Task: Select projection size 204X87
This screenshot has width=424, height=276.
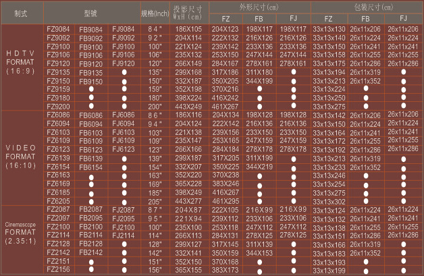Action: point(188,210)
